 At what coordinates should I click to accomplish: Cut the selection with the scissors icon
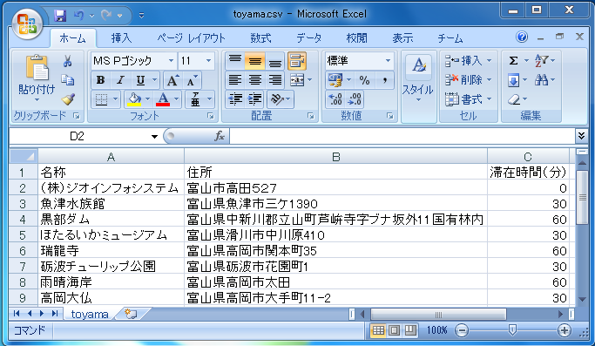[68, 61]
